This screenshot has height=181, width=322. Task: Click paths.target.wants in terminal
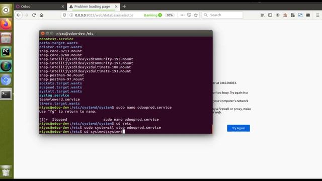[58, 43]
